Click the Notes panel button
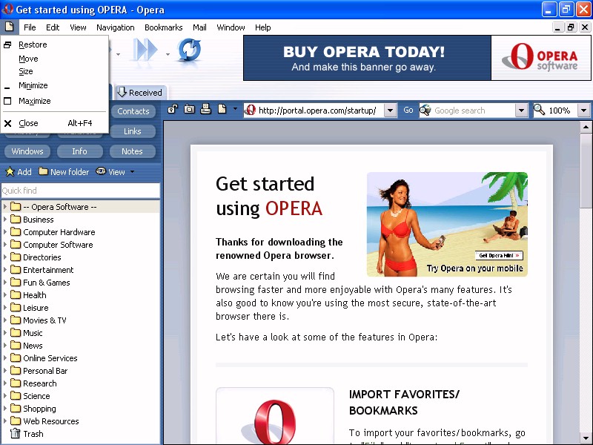 [x=132, y=151]
